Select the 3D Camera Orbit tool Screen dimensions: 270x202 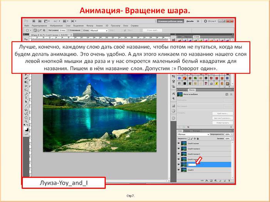26,114
